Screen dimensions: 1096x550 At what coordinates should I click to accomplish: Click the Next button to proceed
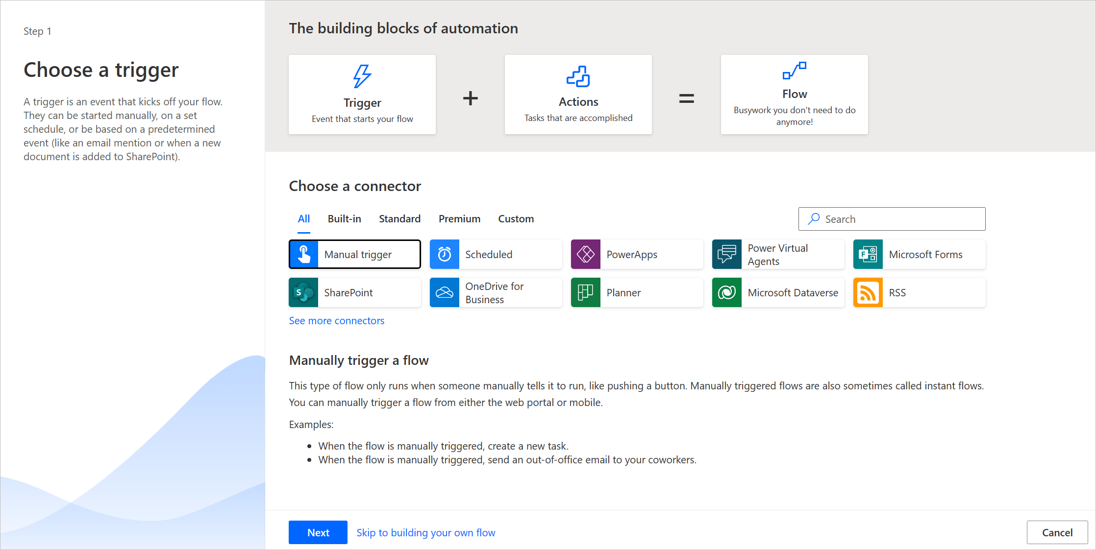318,531
